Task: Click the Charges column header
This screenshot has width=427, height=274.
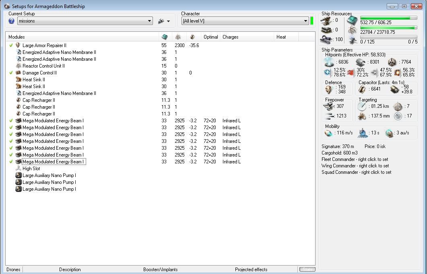Action: (247, 37)
